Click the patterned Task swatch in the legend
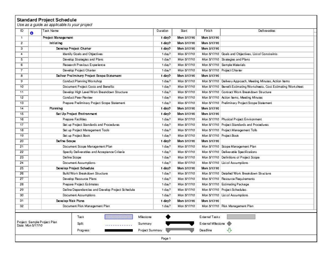 click(x=119, y=217)
